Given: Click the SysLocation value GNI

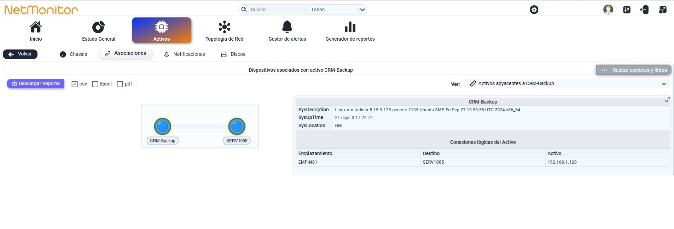Looking at the screenshot, I should [339, 126].
